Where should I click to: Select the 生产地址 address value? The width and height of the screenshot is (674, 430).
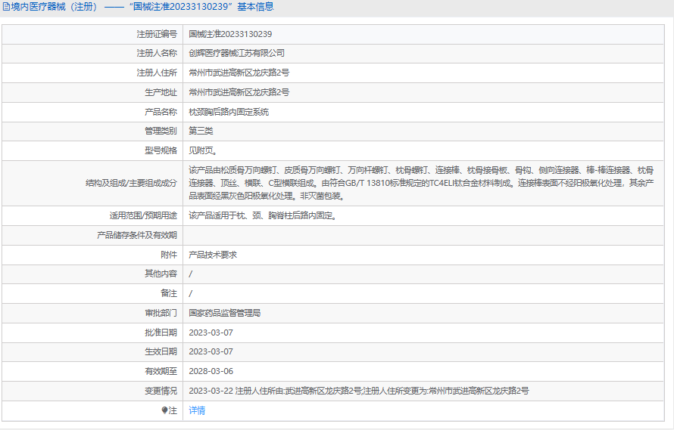(239, 92)
